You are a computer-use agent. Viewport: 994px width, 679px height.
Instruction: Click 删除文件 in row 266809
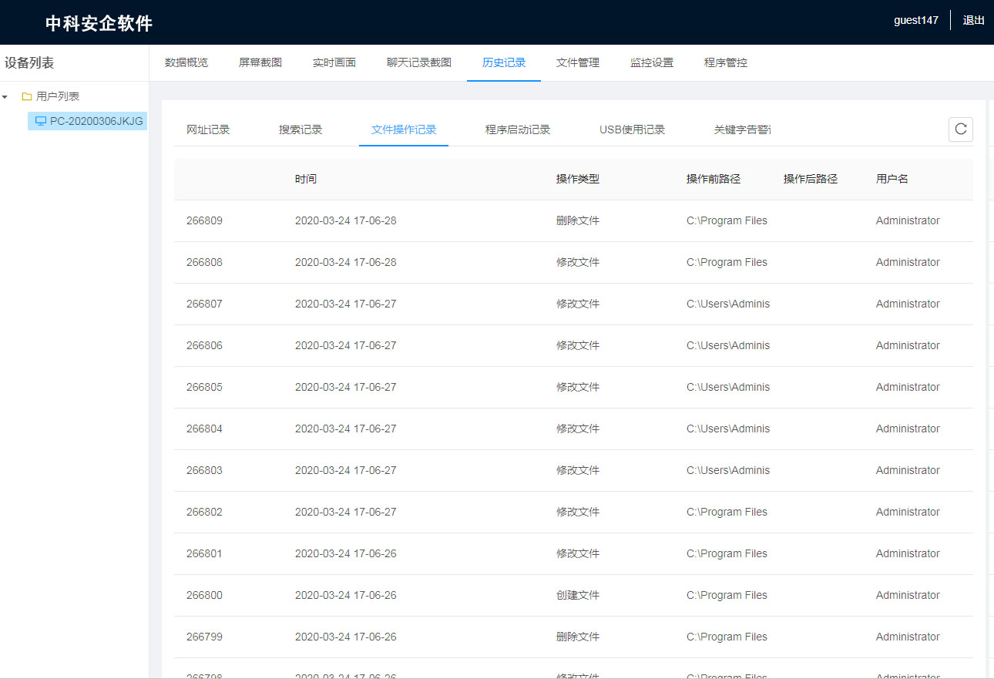point(578,220)
